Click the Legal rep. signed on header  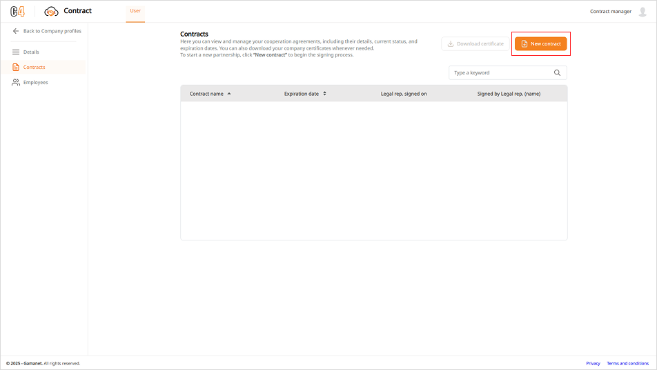pos(404,94)
